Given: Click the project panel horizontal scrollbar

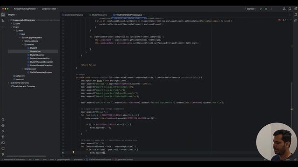Looking at the screenshot, I should [26, 156].
